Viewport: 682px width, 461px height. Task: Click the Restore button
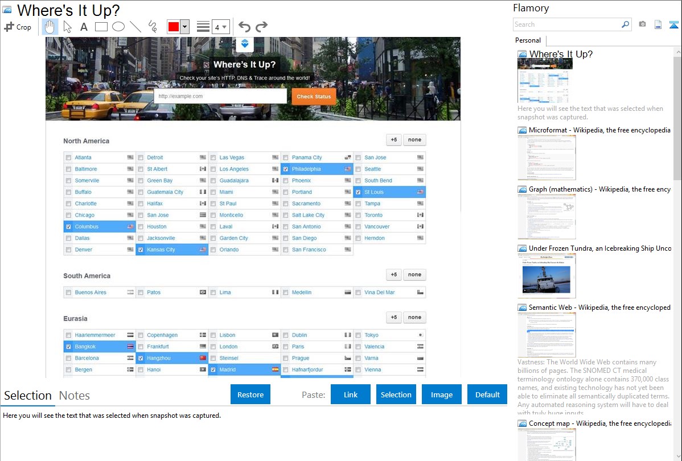(250, 394)
